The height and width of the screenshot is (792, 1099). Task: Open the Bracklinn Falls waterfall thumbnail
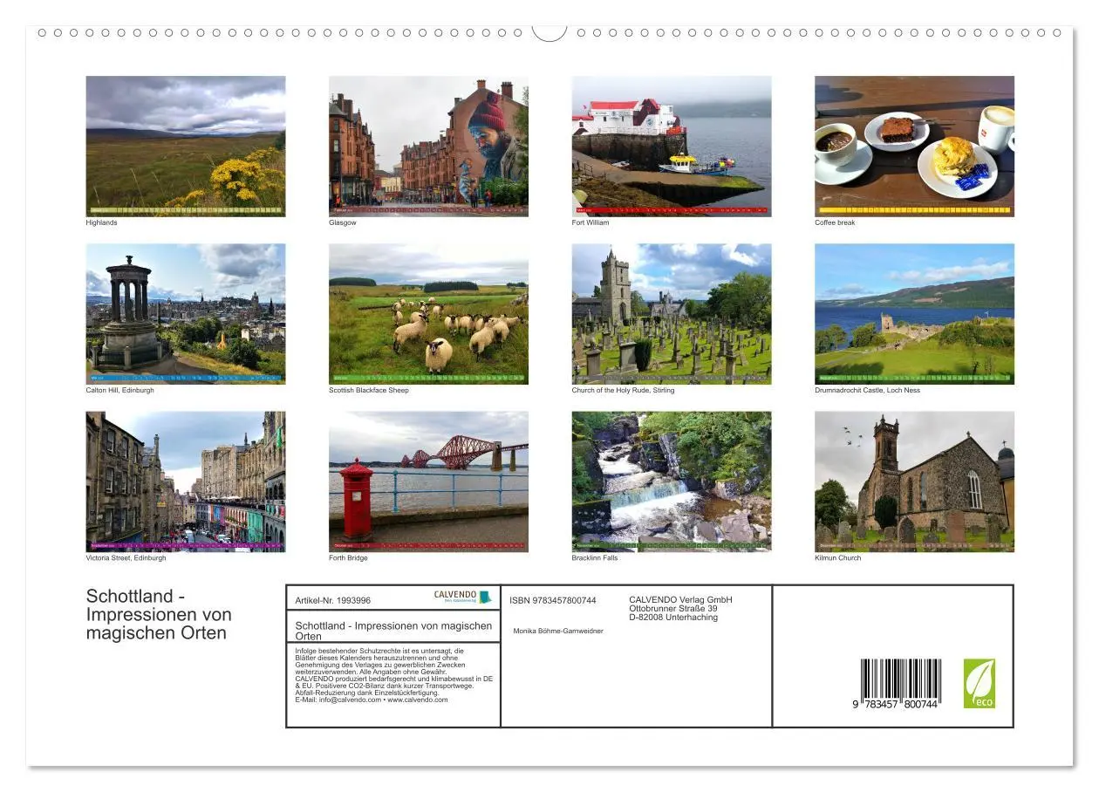coord(672,481)
